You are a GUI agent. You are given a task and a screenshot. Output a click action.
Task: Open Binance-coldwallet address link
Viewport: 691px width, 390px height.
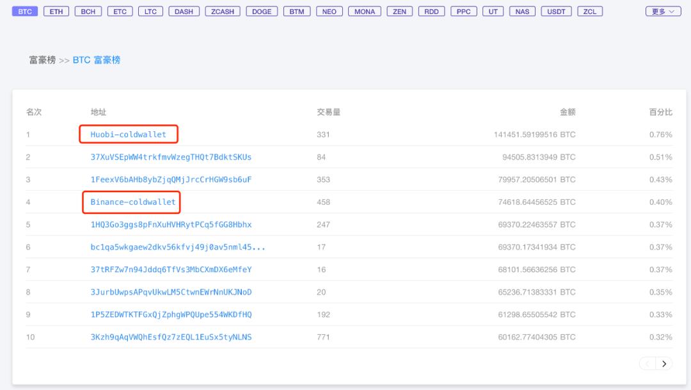tap(132, 202)
